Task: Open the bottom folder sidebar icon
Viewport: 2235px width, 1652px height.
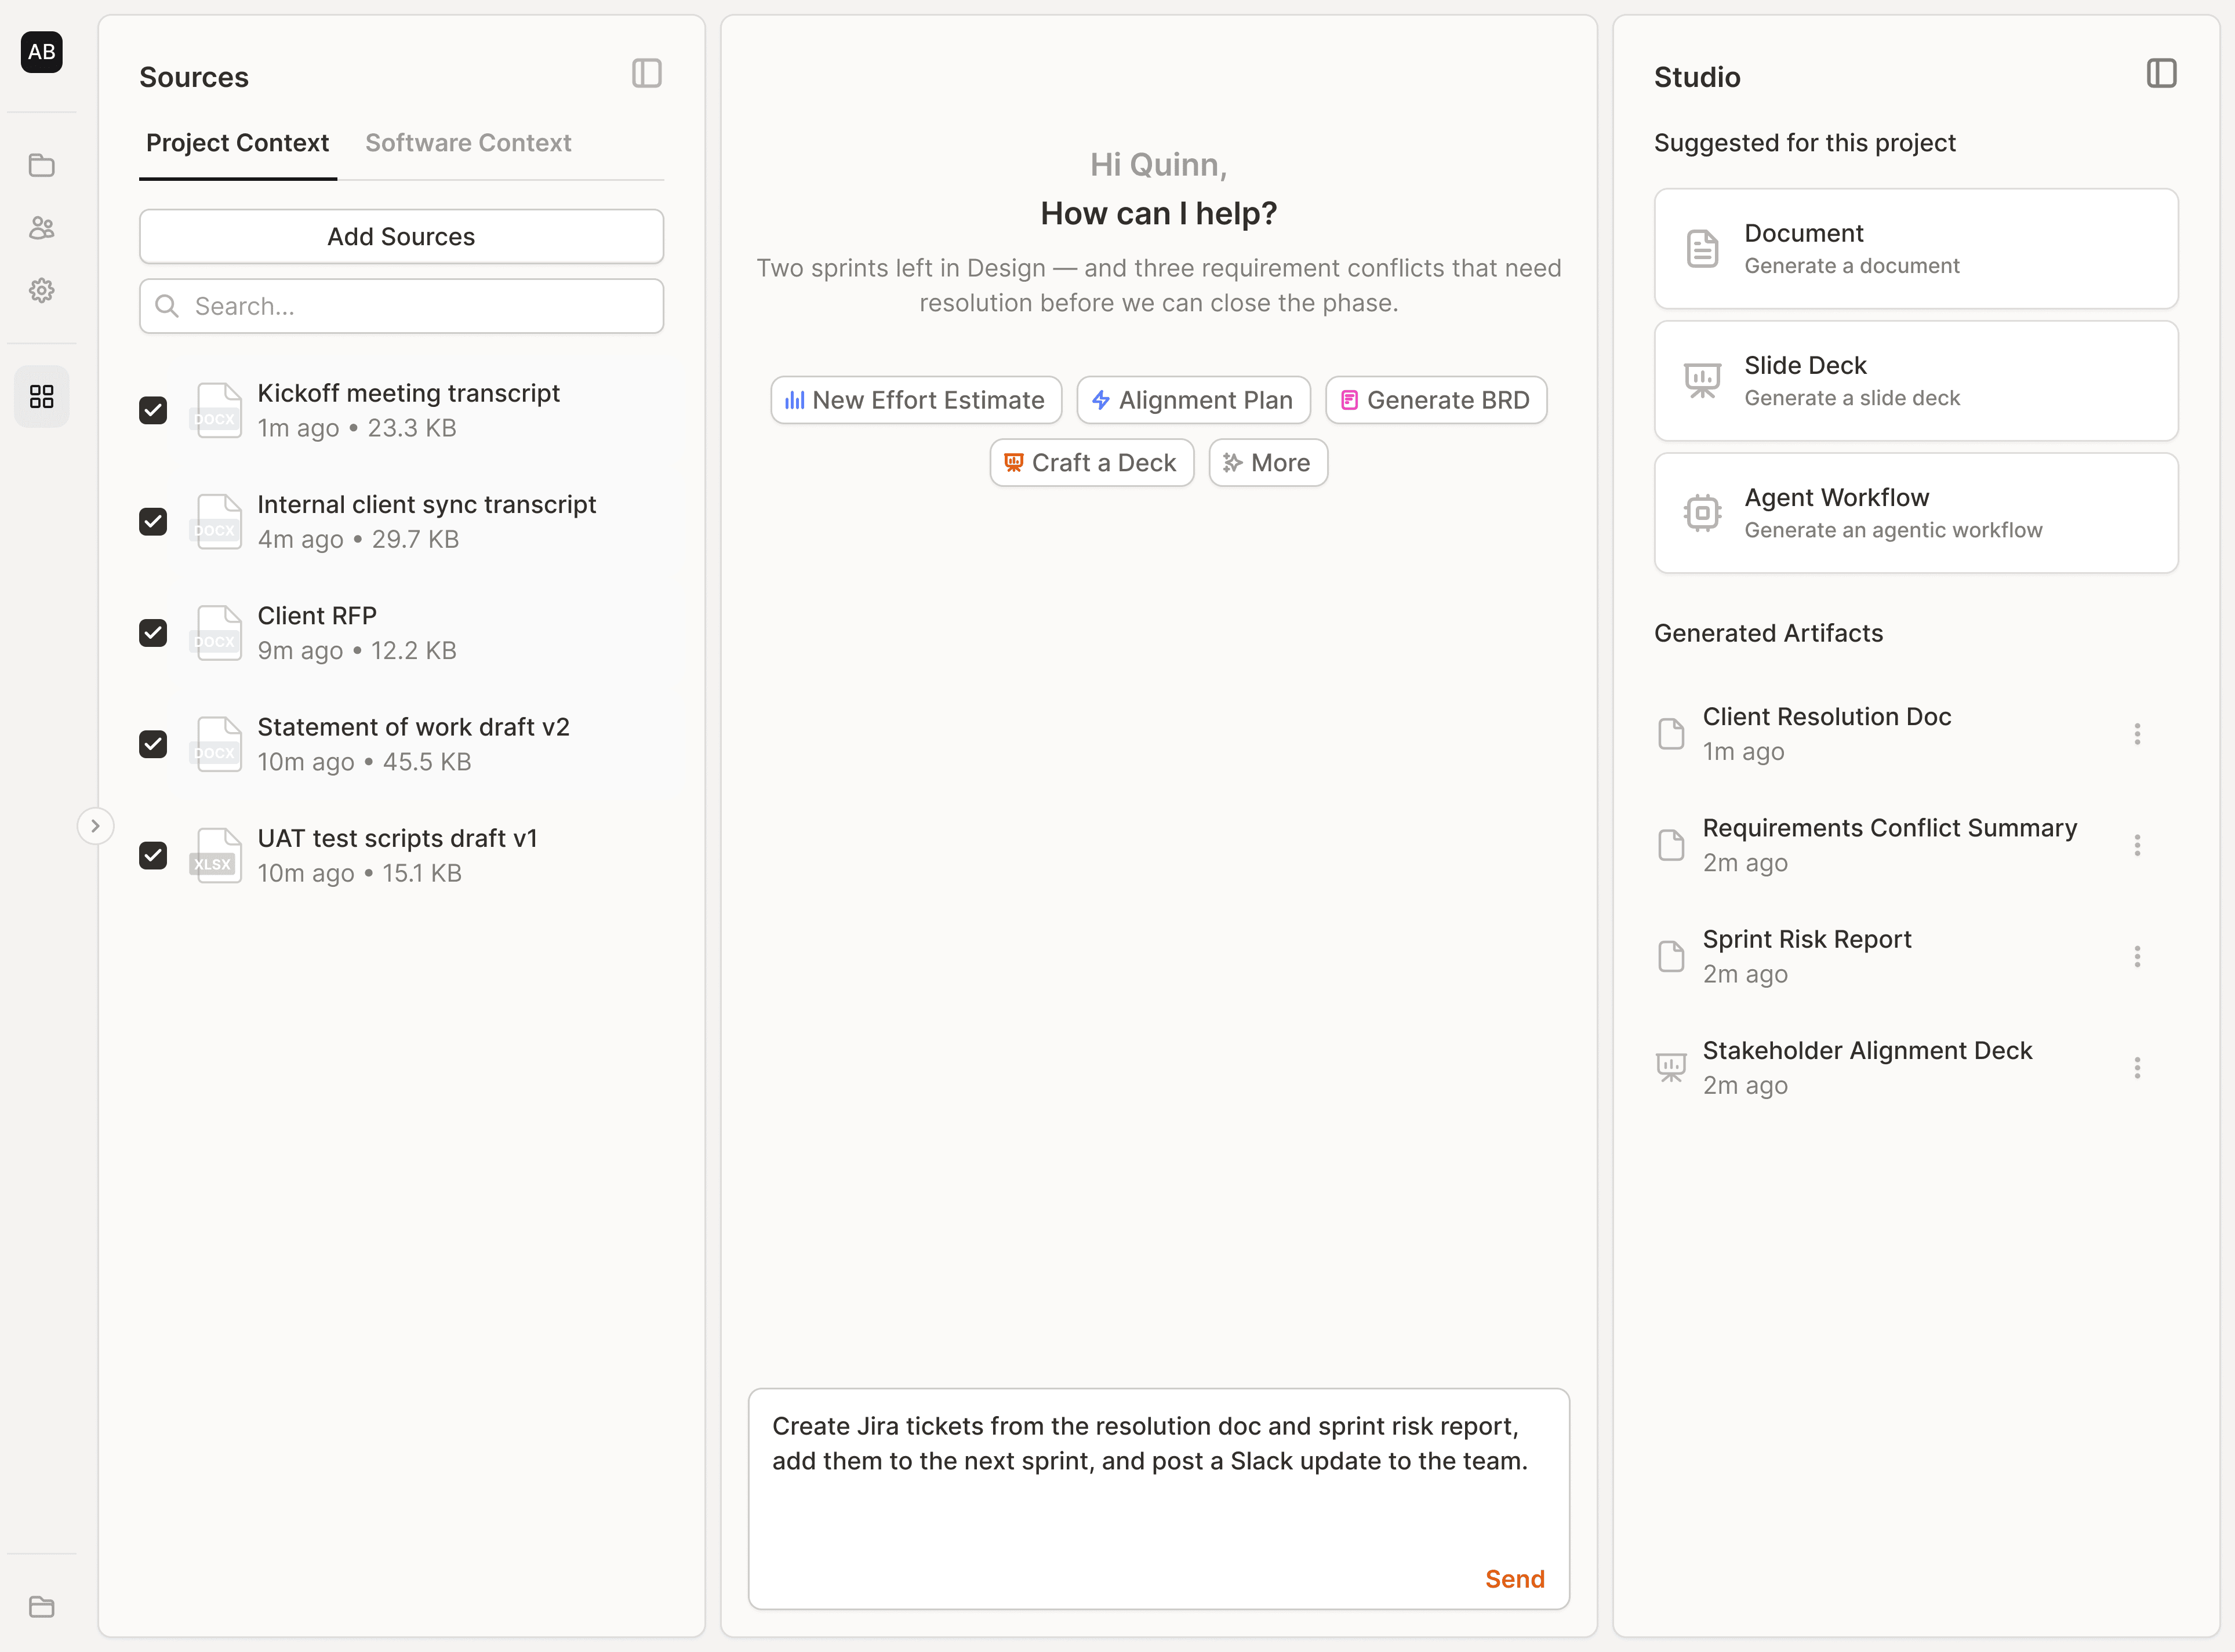Action: (42, 1607)
